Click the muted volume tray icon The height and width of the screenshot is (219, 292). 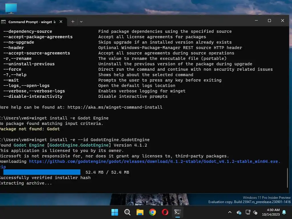pyautogui.click(x=255, y=212)
